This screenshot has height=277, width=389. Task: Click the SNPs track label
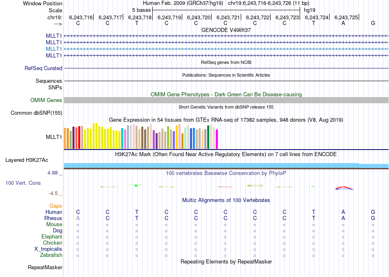point(55,87)
